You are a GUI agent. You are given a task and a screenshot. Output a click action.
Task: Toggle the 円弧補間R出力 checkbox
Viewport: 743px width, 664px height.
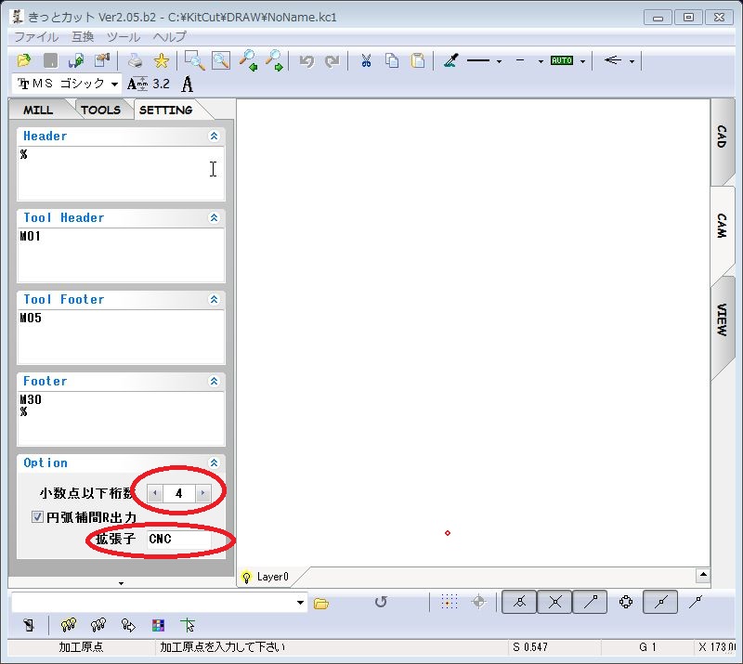pyautogui.click(x=37, y=517)
